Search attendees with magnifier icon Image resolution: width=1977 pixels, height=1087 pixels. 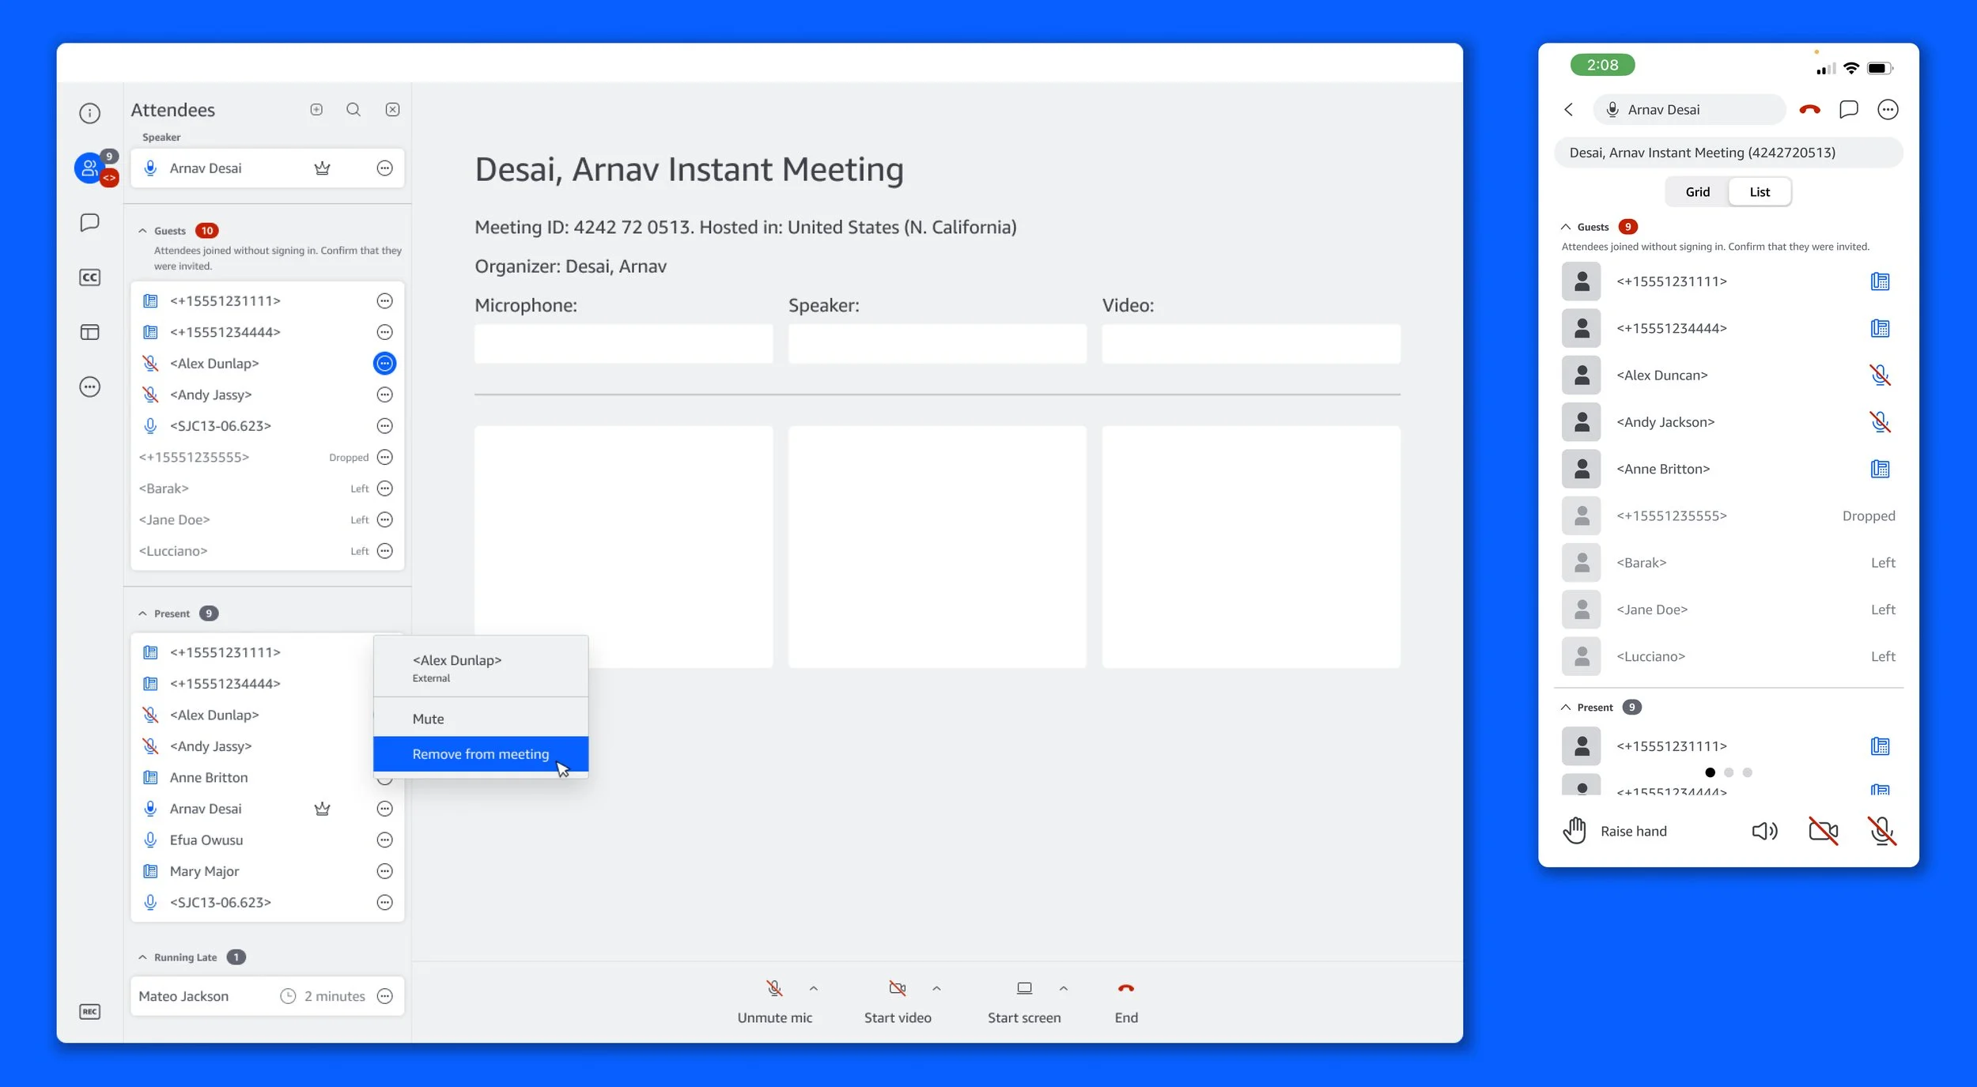(353, 110)
